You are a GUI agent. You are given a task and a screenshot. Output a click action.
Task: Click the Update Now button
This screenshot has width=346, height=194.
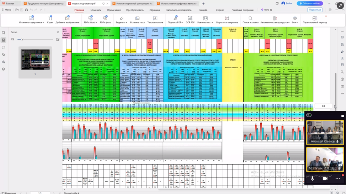(x=310, y=4)
